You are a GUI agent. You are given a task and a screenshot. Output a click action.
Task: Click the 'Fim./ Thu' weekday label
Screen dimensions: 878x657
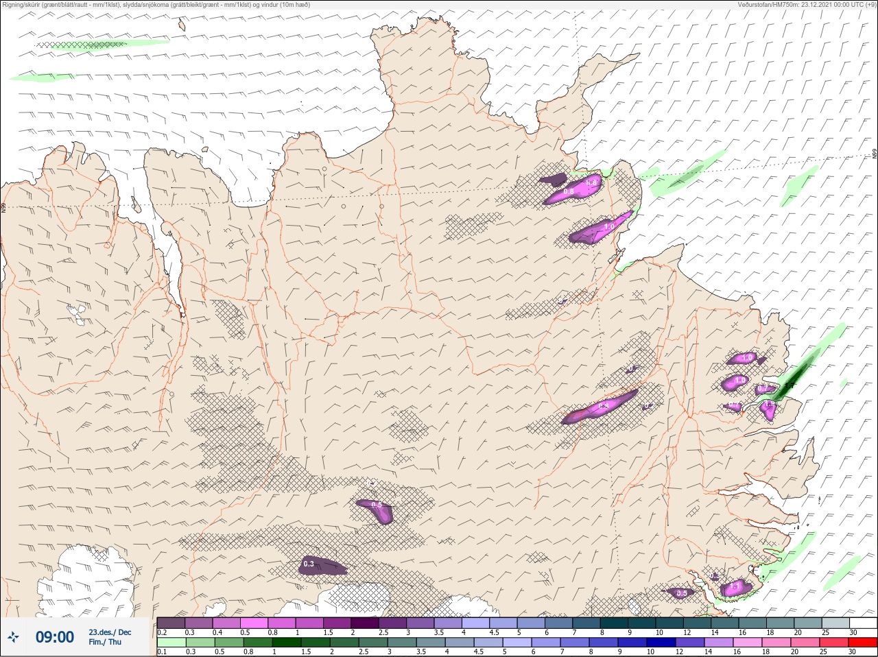105,642
